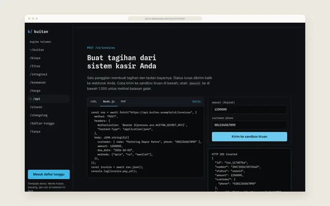The image size is (330, 206).
Task: Click the browser address bar
Action: tap(165, 19)
